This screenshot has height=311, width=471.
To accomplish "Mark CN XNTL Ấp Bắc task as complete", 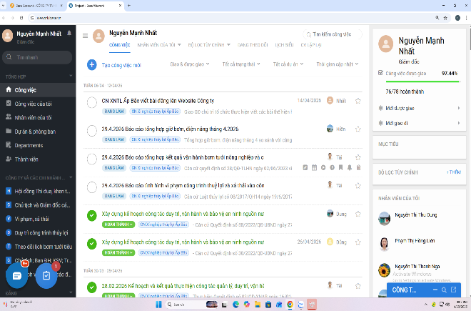I will coord(91,102).
